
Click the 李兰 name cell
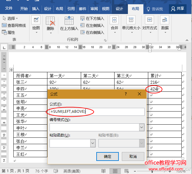point(30,147)
